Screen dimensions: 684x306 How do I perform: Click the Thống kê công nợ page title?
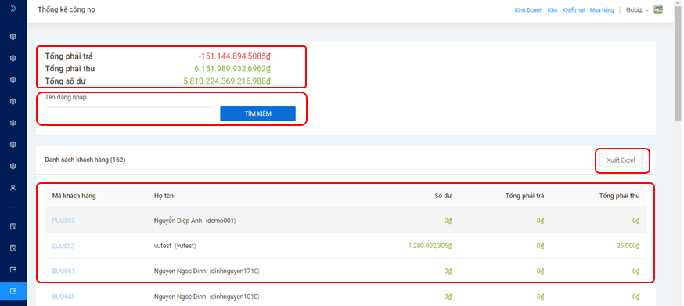point(67,9)
